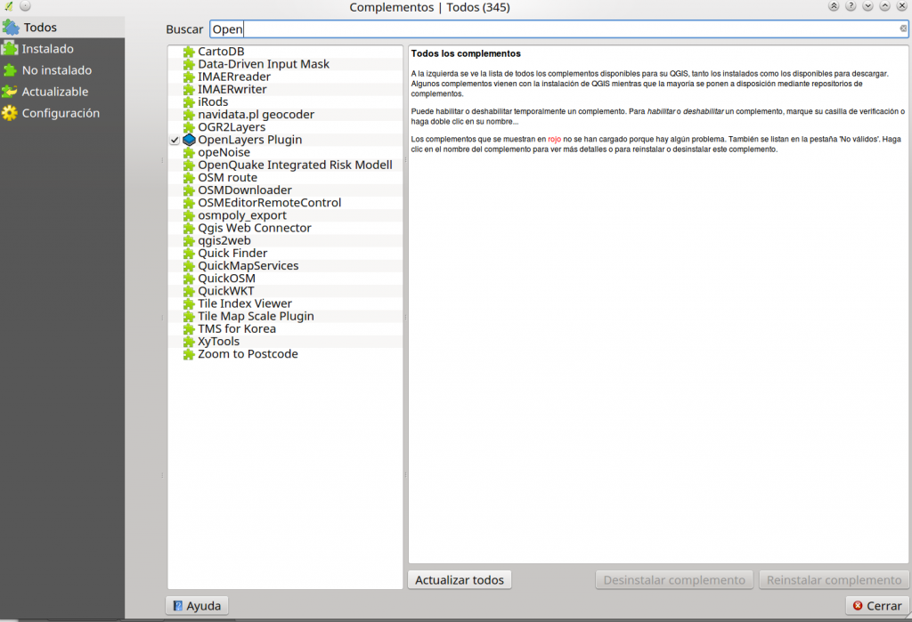Click the TMS for Korea plugin icon
The width and height of the screenshot is (912, 622).
(189, 329)
